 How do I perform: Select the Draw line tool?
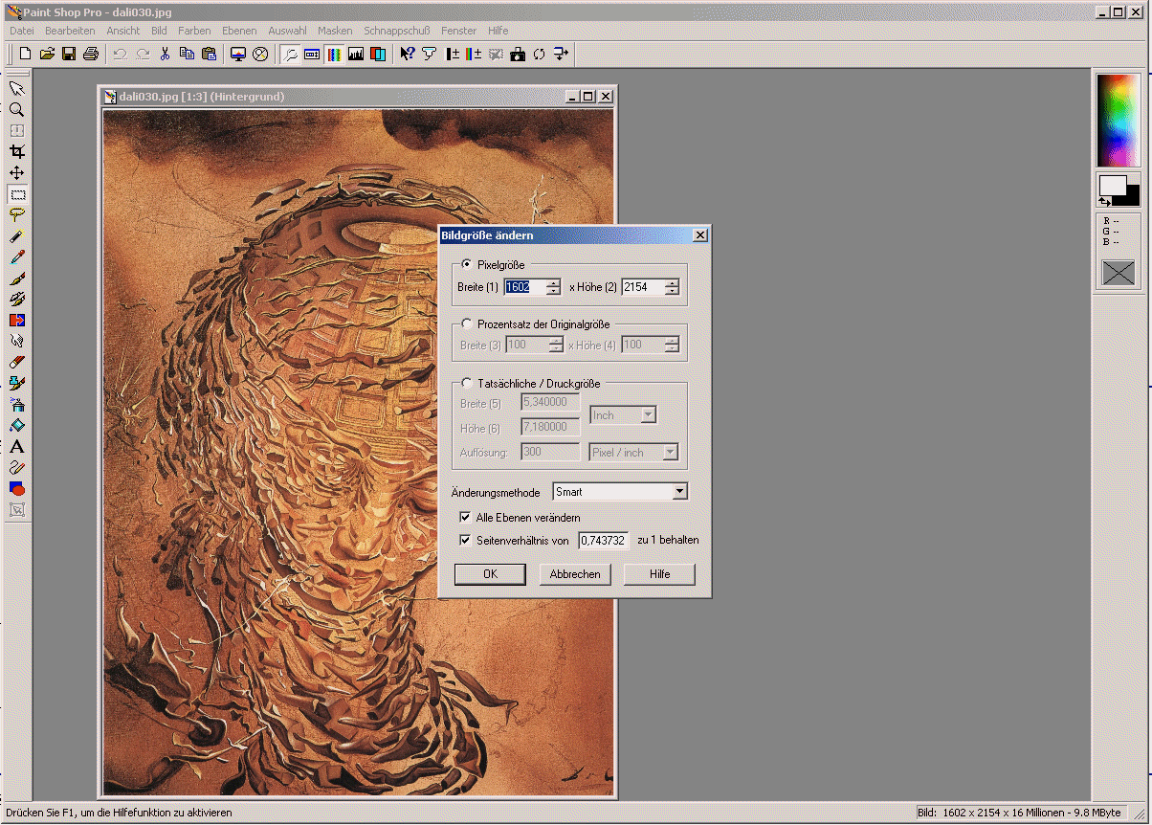[16, 467]
